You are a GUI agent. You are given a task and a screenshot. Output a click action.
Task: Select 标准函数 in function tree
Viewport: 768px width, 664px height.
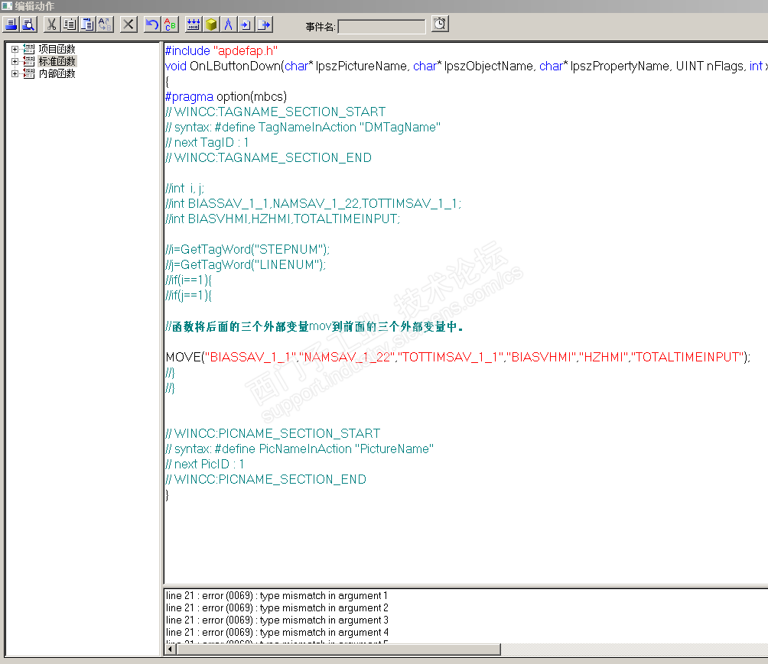57,61
